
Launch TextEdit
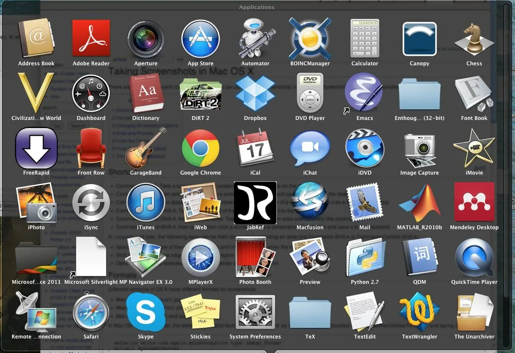(365, 312)
